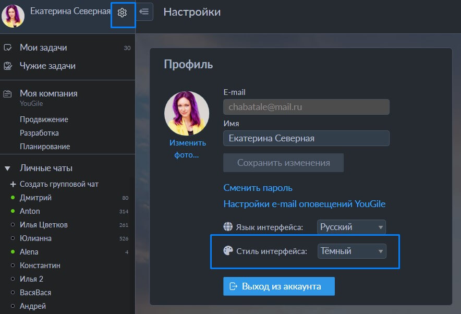
Task: Open the Язык интерфейса dropdown showing Русский
Action: 351,227
